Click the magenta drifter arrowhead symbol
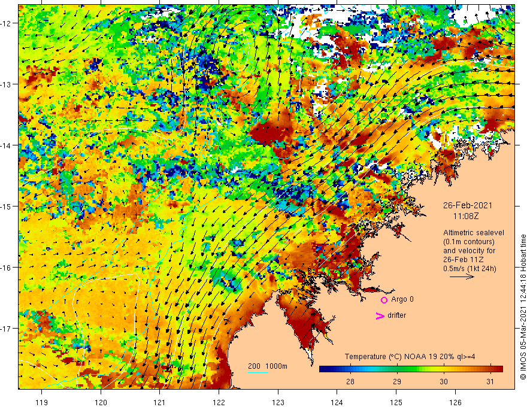 coord(380,315)
